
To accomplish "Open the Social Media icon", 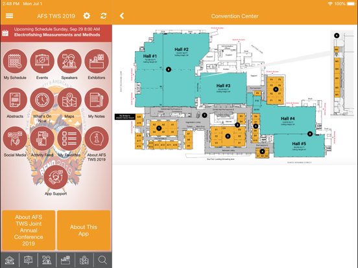I will [15, 139].
